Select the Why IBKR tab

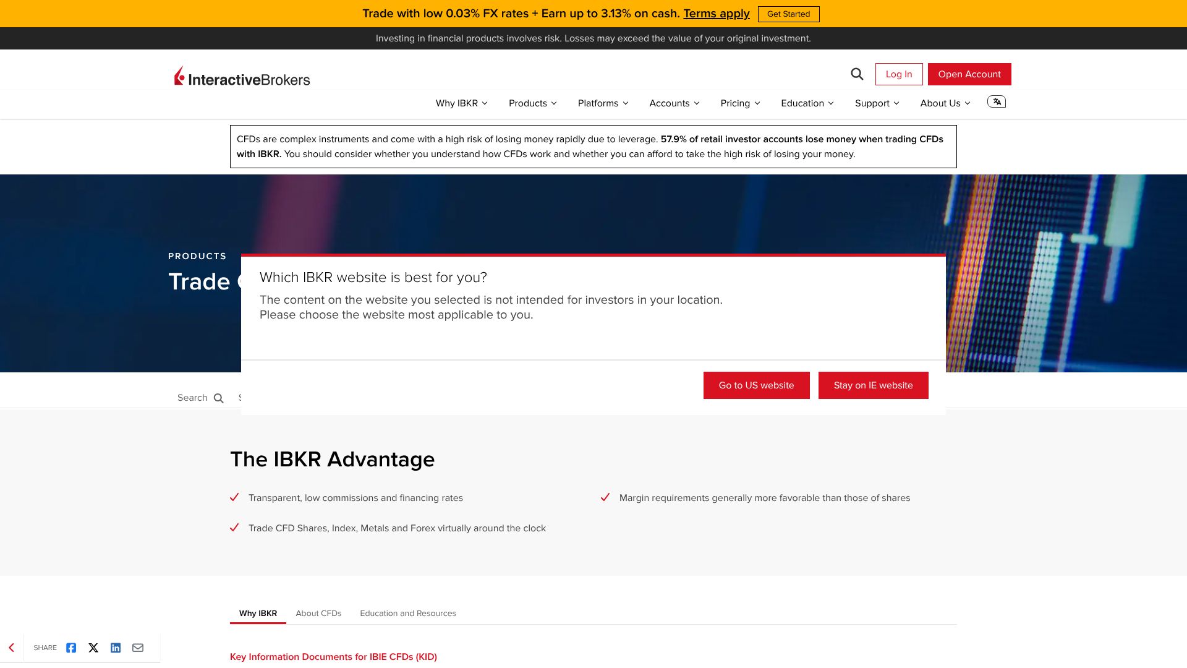click(258, 614)
